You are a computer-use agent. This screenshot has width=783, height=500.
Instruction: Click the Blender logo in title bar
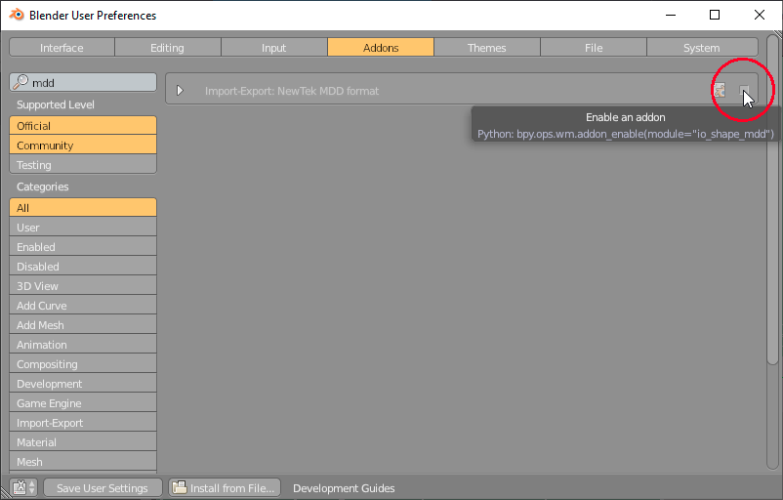click(17, 15)
